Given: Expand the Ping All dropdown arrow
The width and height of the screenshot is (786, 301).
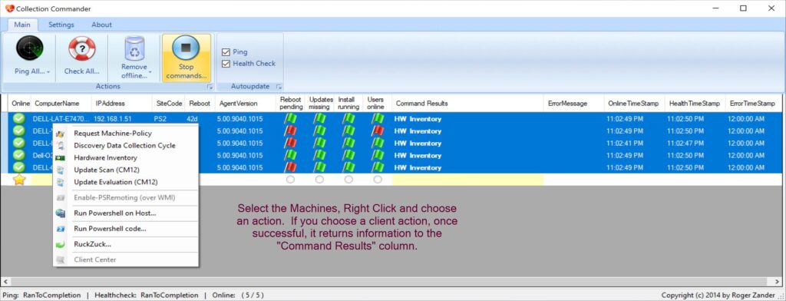Looking at the screenshot, I should click(48, 72).
